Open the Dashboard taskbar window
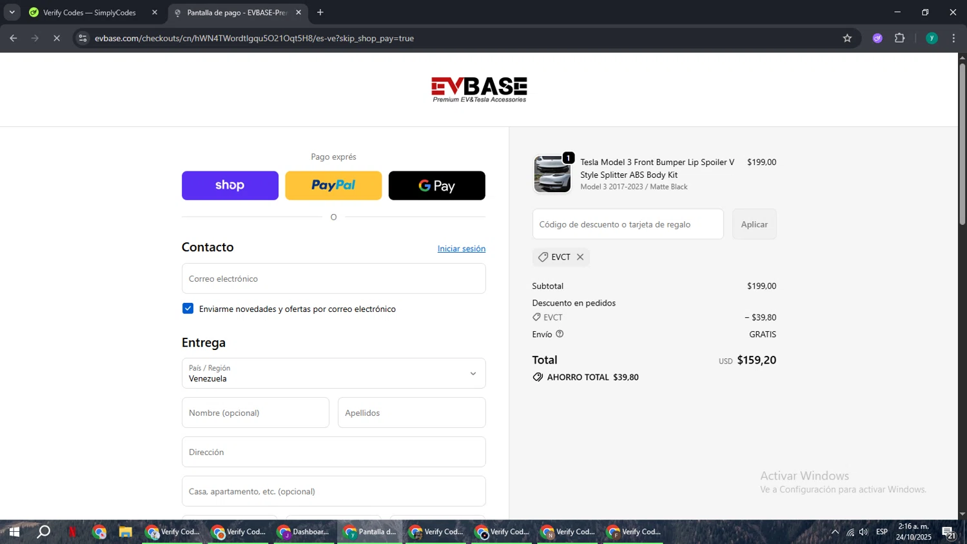This screenshot has height=544, width=967. point(303,532)
